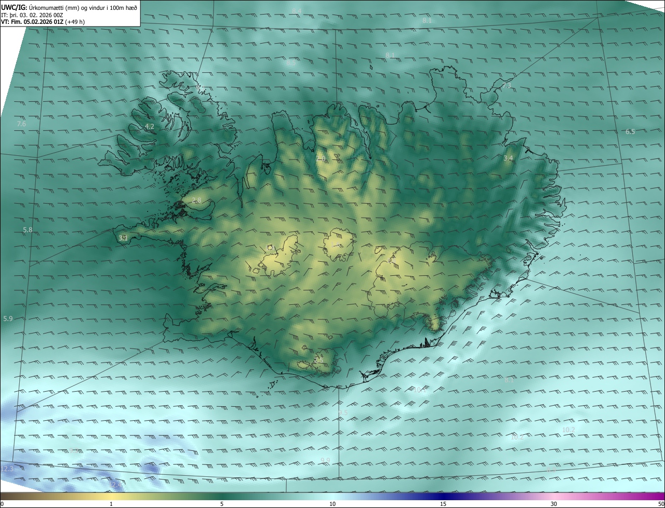The width and height of the screenshot is (665, 508).
Task: Click the 6.5 value label
Action: (x=630, y=132)
